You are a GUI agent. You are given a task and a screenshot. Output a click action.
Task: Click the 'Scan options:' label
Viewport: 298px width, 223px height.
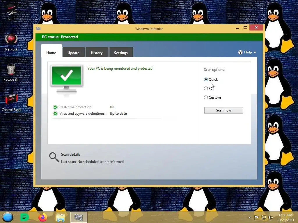click(214, 70)
